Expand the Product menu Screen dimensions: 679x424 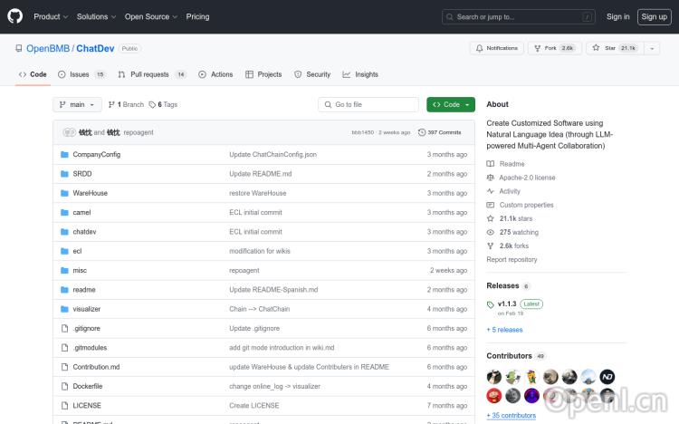click(50, 16)
